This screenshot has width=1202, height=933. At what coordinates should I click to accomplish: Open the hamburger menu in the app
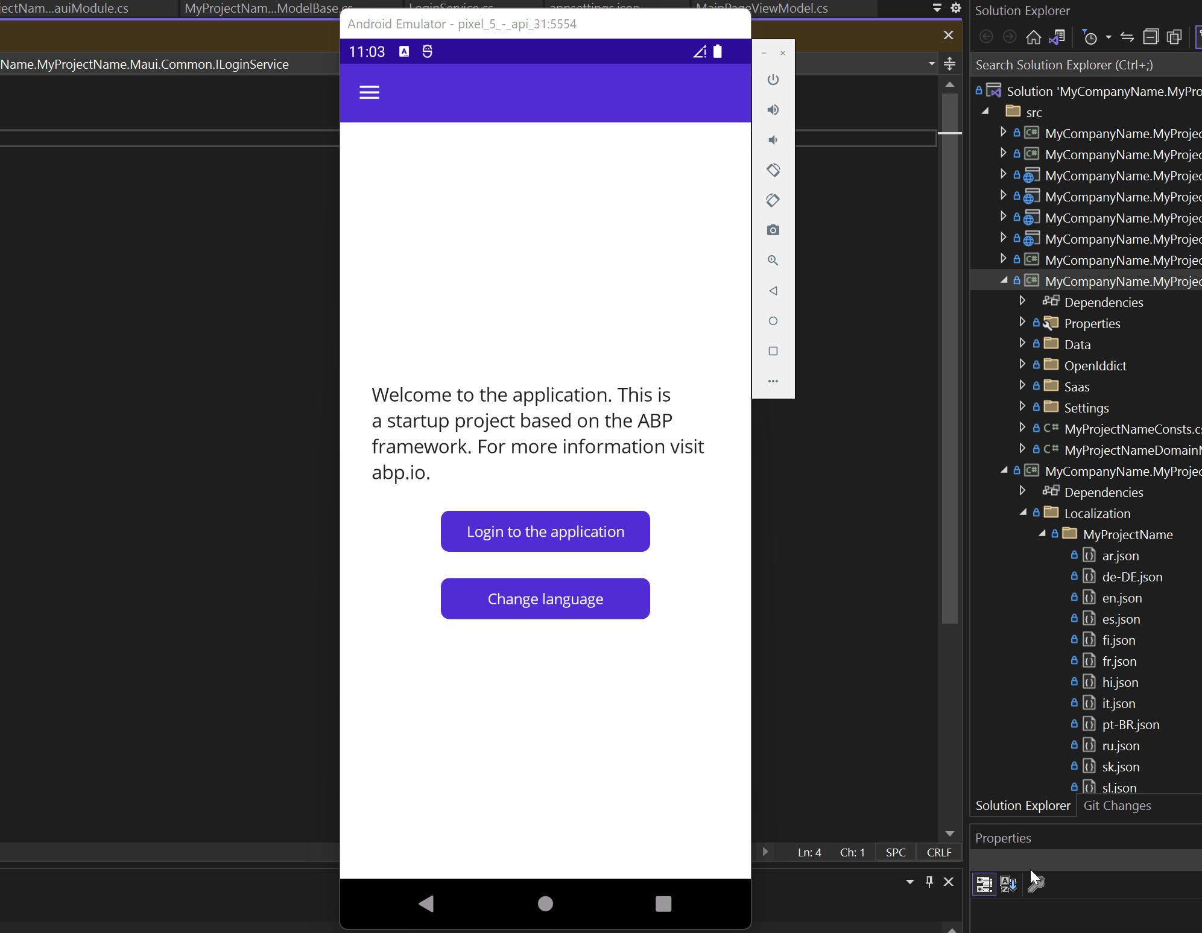[x=369, y=92]
